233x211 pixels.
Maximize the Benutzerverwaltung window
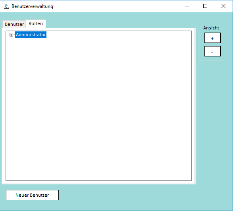pos(205,6)
